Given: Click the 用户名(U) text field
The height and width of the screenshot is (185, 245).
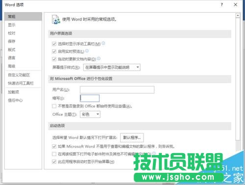Looking at the screenshot, I should [x=117, y=90].
